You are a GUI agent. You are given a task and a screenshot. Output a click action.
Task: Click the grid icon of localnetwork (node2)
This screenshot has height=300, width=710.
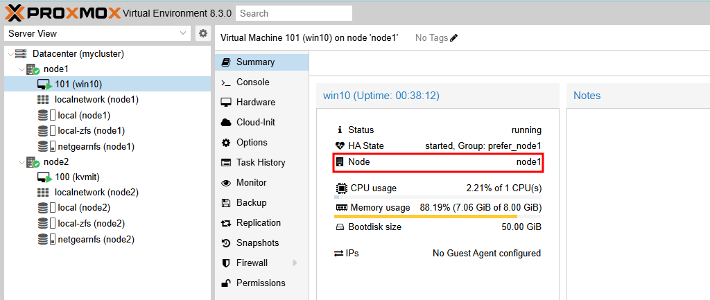click(x=43, y=193)
